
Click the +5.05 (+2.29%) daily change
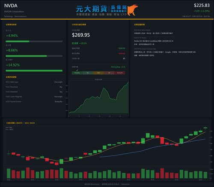202,11
